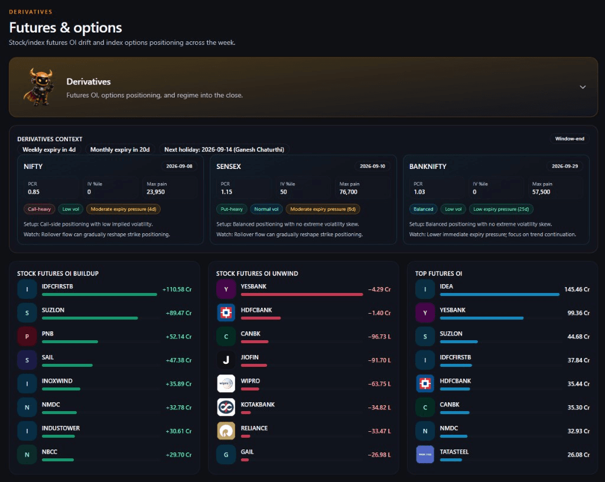Click the IDFCFIRSTB icon in Top Futures OI

click(x=425, y=360)
